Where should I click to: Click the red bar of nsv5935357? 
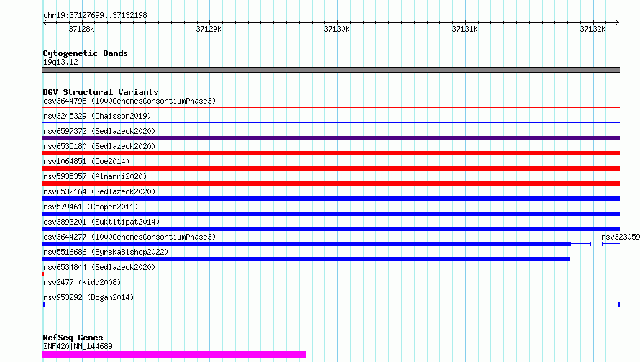point(331,184)
